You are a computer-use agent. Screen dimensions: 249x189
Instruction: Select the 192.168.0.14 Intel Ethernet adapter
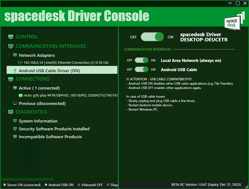(x=66, y=62)
